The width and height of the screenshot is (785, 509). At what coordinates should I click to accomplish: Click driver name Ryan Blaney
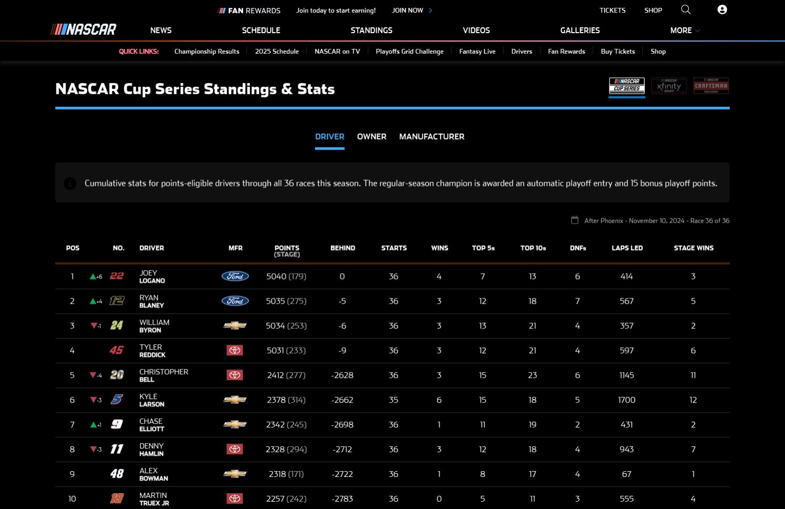pos(152,301)
